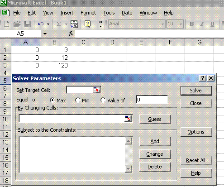The height and width of the screenshot is (187, 224).
Task: Choose the Value of radio option
Action: (103, 100)
